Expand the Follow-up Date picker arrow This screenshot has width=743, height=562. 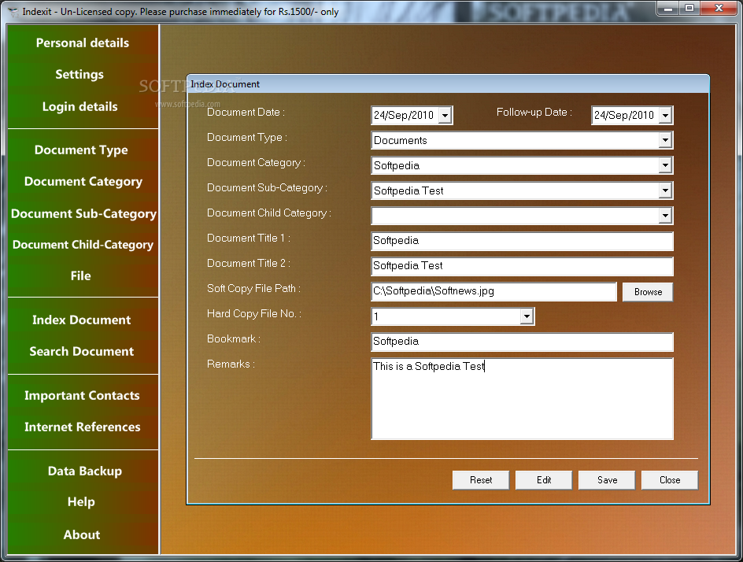[665, 115]
